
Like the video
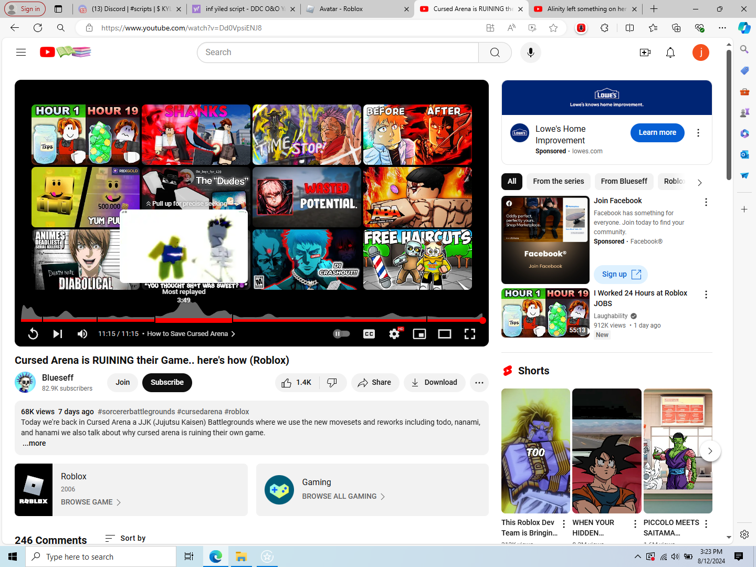(296, 383)
